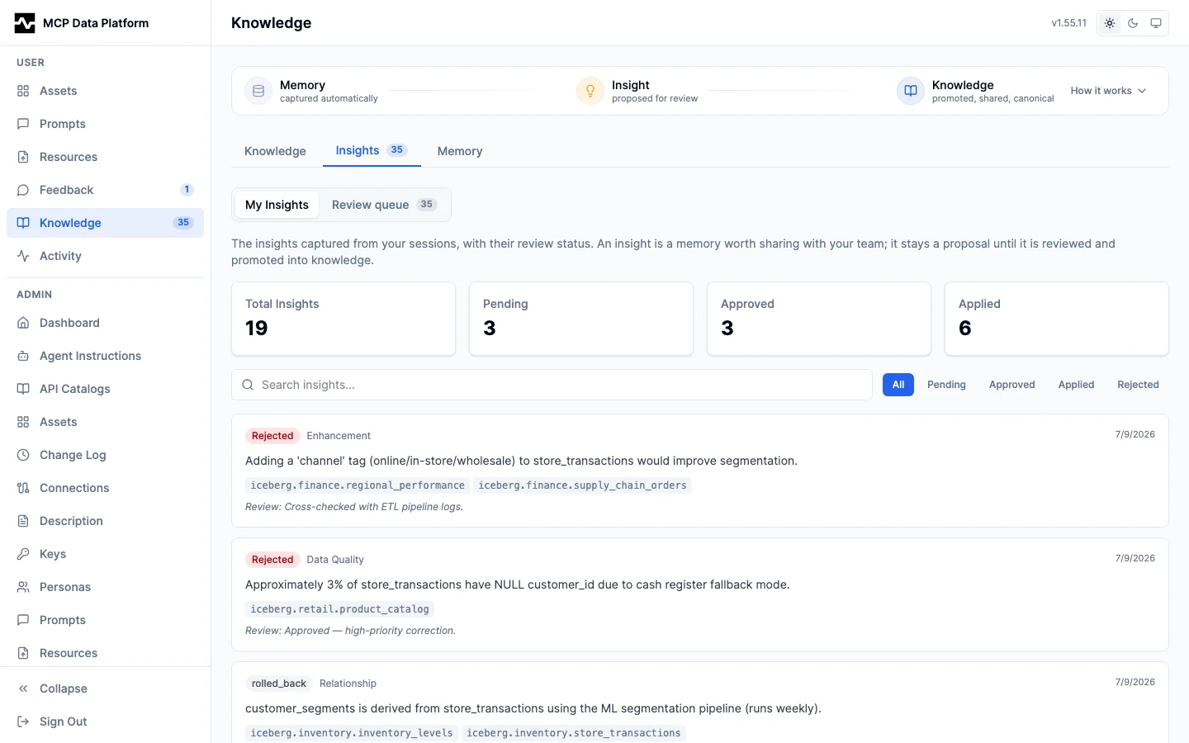Click tag iceberg.inventory.inventory_levels

pos(352,733)
